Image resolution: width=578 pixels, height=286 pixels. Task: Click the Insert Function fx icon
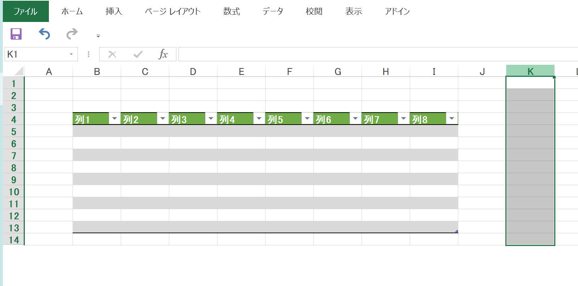(x=163, y=54)
